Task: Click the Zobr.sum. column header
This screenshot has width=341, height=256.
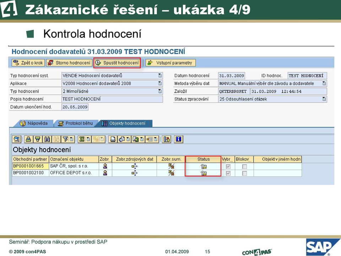Action: [171, 159]
